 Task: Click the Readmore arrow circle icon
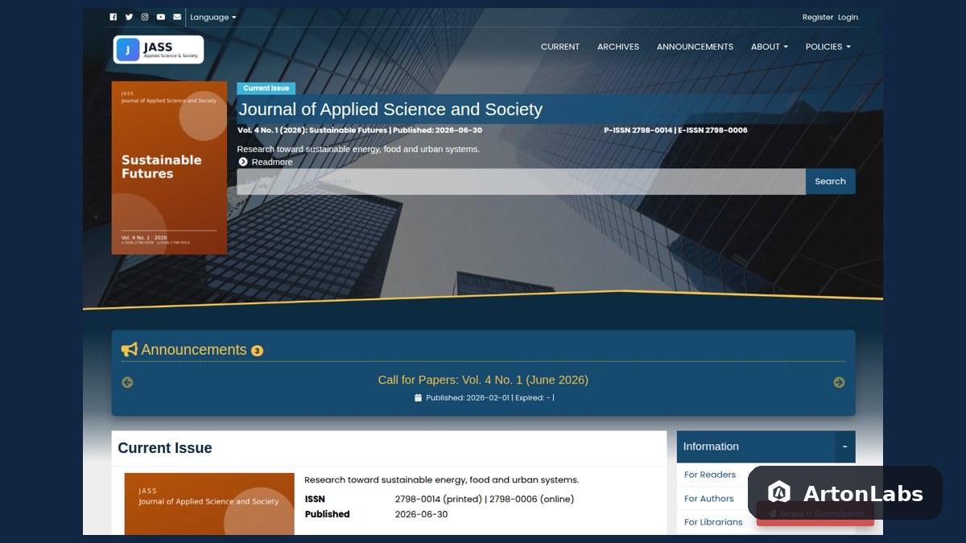tap(243, 162)
